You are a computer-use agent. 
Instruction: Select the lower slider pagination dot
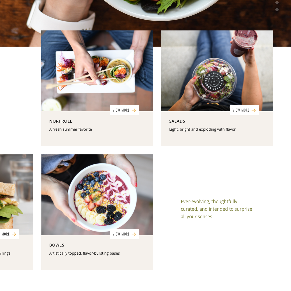click(x=277, y=10)
